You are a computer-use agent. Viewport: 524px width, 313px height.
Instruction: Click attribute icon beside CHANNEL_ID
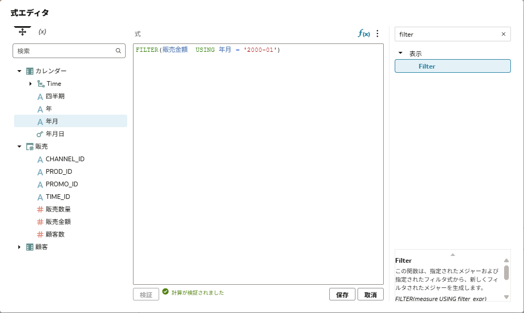tap(40, 160)
